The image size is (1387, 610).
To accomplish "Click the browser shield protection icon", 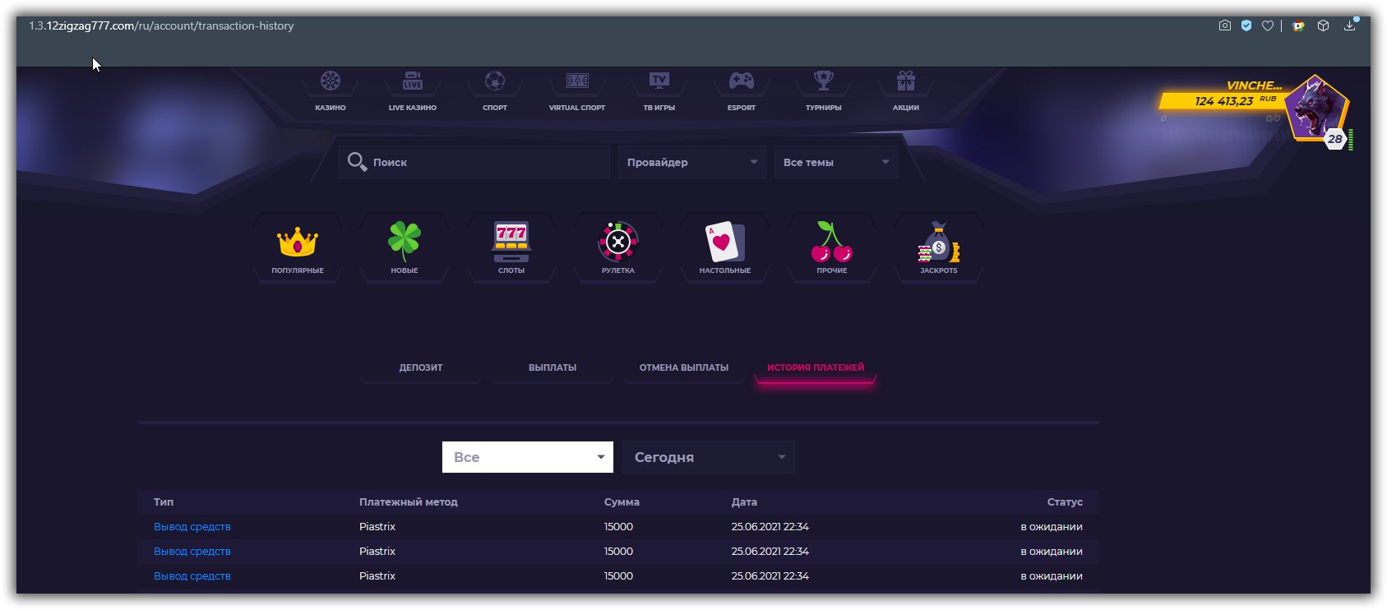I will (x=1246, y=26).
